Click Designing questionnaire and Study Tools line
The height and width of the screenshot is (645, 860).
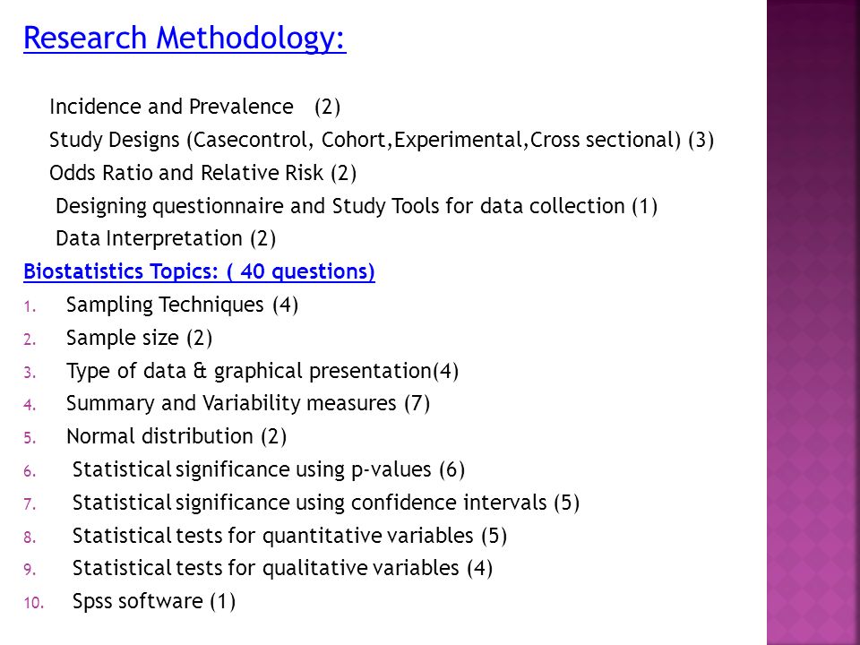[357, 206]
